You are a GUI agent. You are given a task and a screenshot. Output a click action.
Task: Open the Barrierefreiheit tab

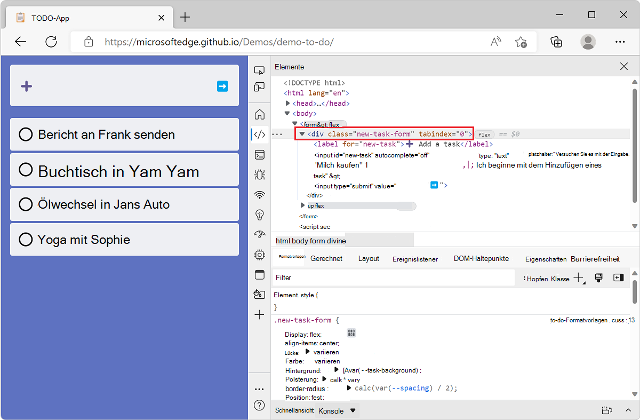tap(595, 258)
